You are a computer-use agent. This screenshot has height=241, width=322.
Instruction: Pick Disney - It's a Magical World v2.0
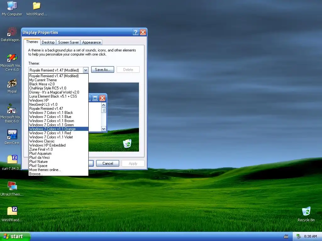[x=58, y=92]
